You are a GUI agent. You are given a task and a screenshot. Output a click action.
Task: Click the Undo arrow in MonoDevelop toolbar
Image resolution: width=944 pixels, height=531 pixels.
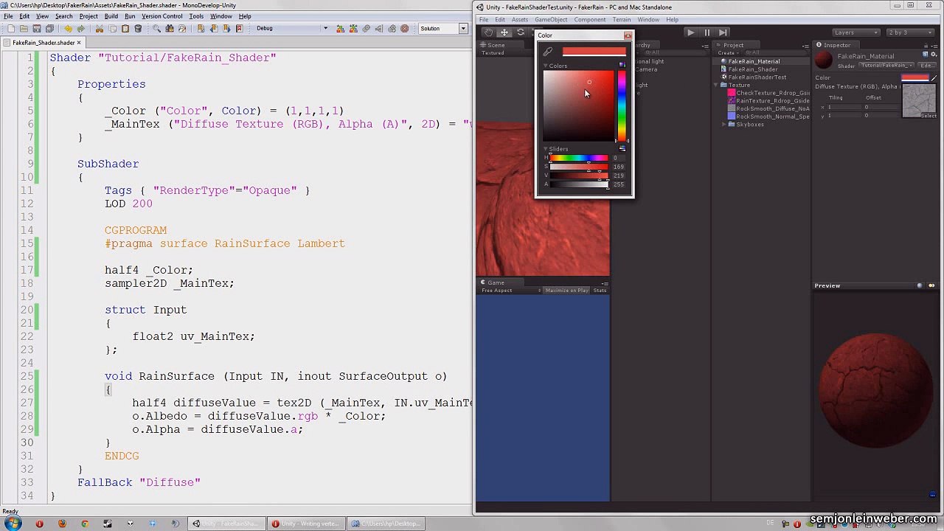click(x=68, y=29)
